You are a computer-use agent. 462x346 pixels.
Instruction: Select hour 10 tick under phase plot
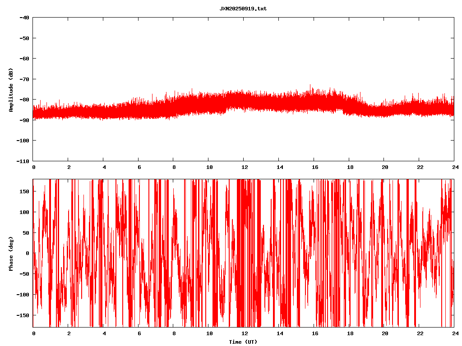pos(208,333)
